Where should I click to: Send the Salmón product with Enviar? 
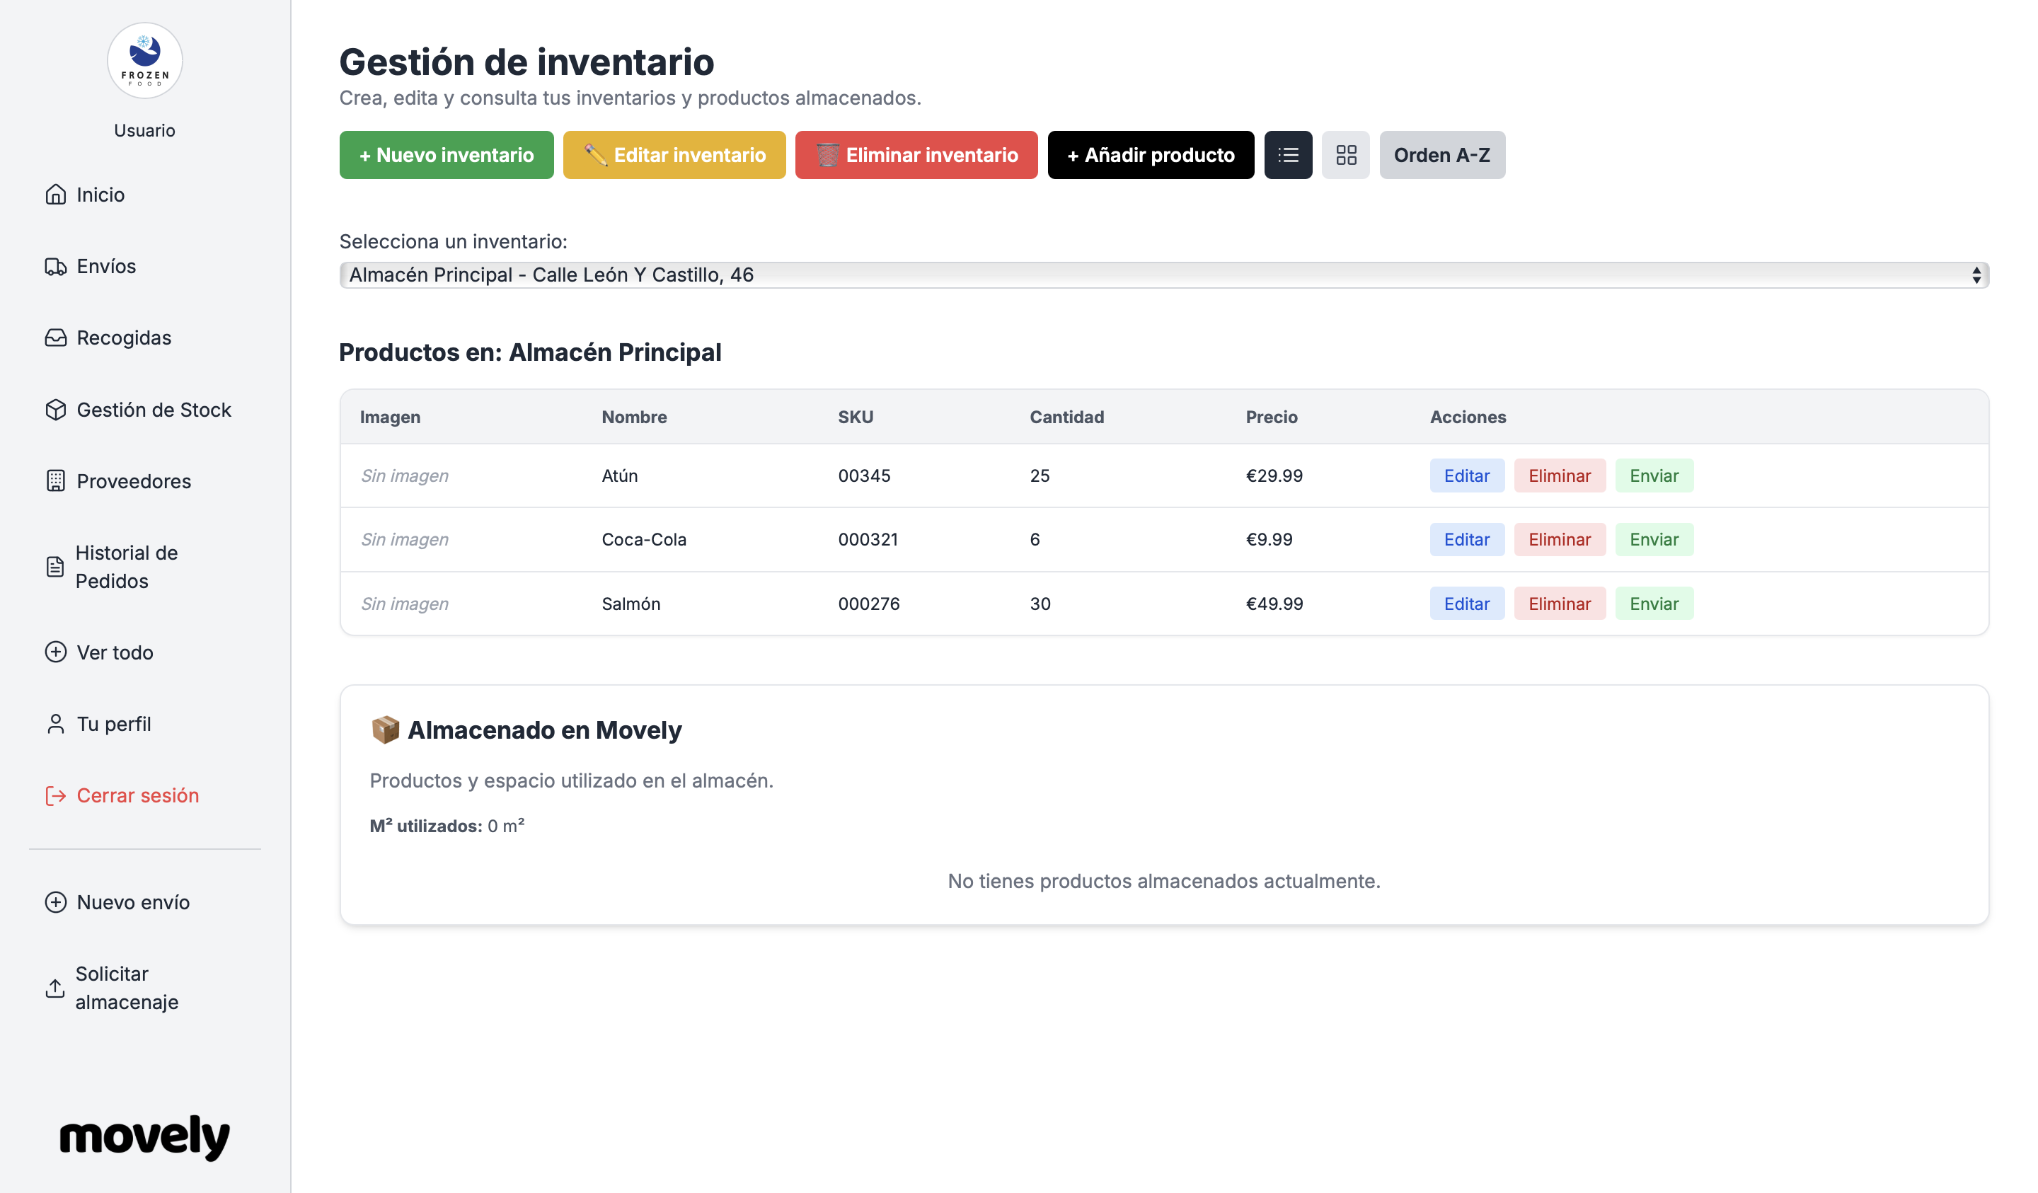click(1653, 604)
